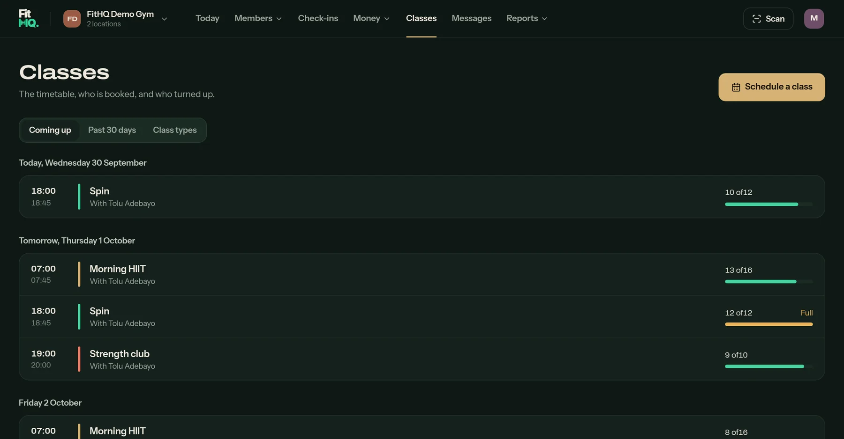Expand the FitHQ Demo Gym location switcher

point(115,19)
